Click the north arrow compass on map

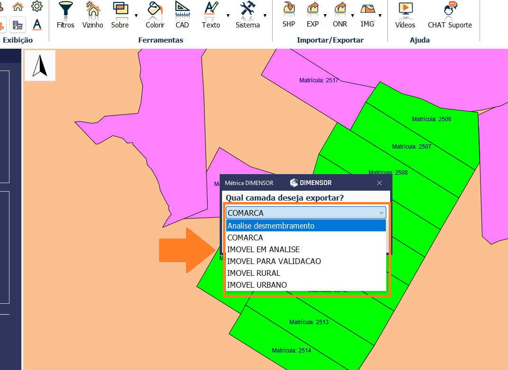click(40, 66)
